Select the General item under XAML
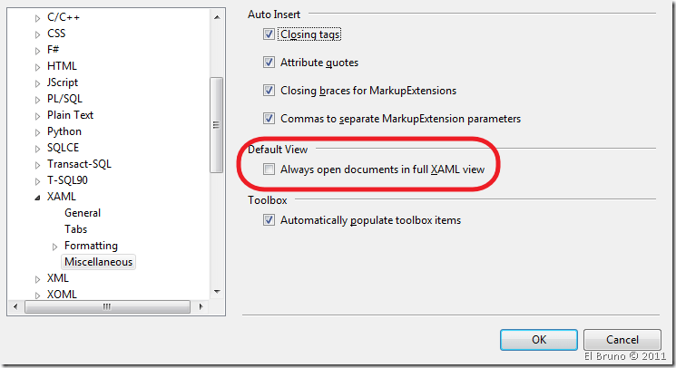676x368 pixels. pyautogui.click(x=83, y=213)
